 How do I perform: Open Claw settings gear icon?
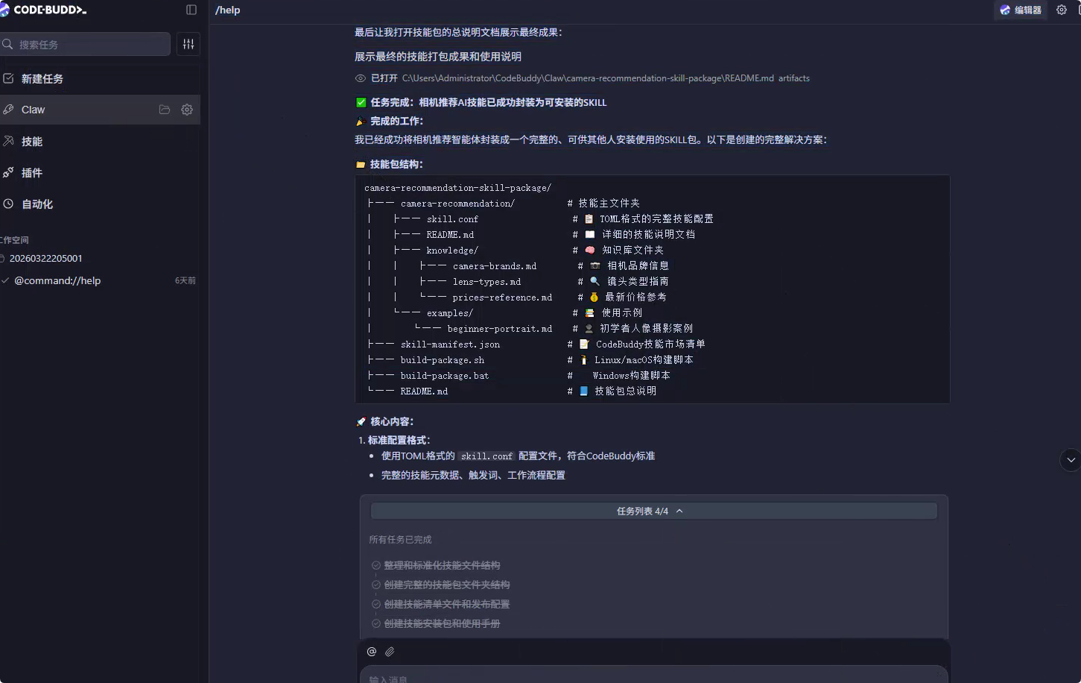187,110
